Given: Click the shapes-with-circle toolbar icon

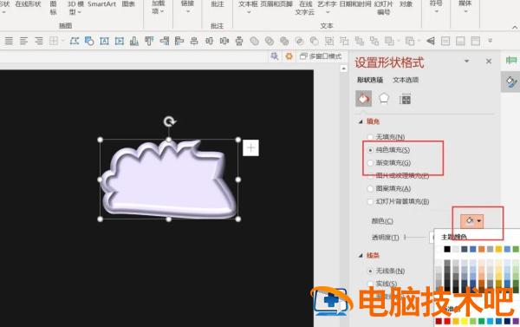Looking at the screenshot, I should (89, 41).
